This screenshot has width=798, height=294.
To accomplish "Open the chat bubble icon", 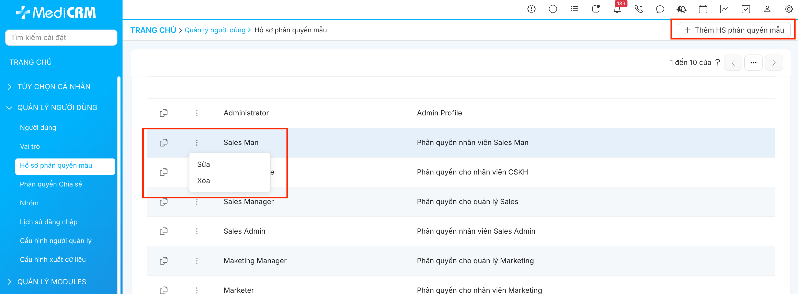I will [x=660, y=9].
